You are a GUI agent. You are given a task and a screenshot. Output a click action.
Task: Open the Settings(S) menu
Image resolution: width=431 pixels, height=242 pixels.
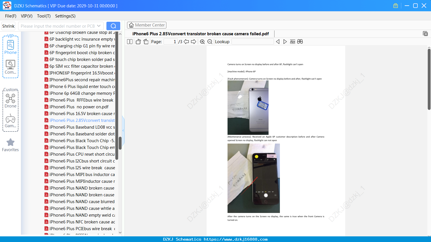(x=65, y=16)
